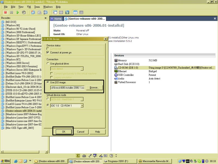Click the language bar help question icon

[111, 156]
